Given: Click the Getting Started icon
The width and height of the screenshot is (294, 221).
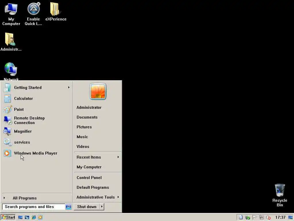Looking at the screenshot, I should pyautogui.click(x=7, y=87).
